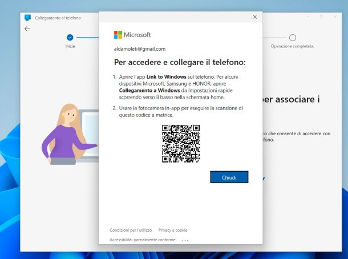Click the Chiudi button in the dialog
The width and height of the screenshot is (348, 259).
(229, 177)
